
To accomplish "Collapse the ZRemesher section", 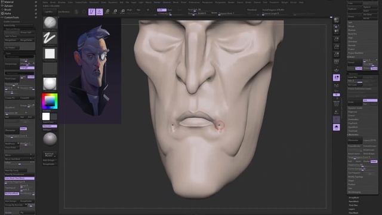I will point(353,135).
